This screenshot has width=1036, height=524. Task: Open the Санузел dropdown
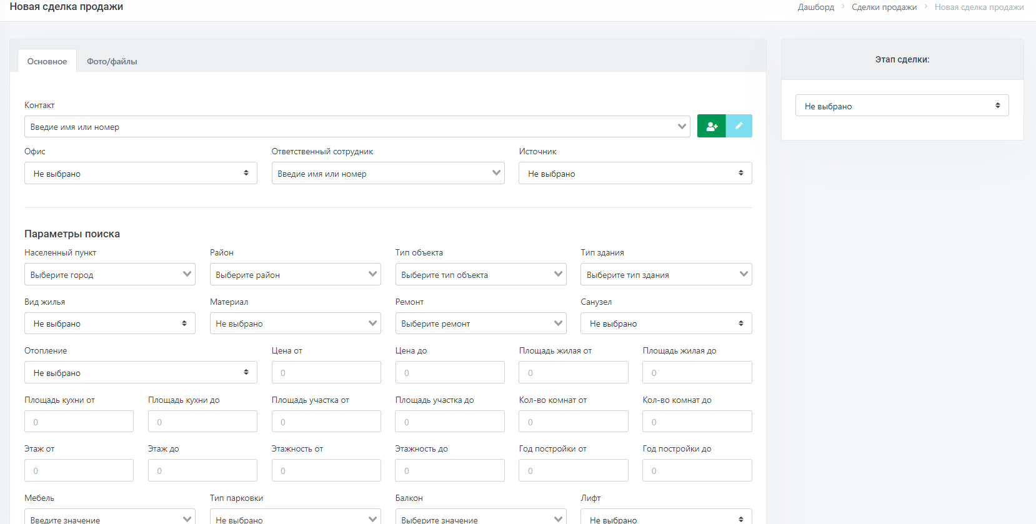[666, 324]
